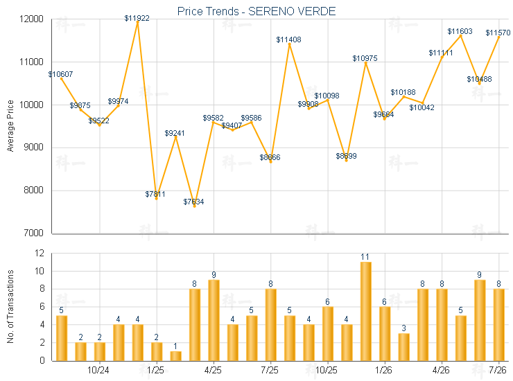513x381 pixels.
Task: Click the 7/25 x-axis label
Action: click(x=270, y=370)
